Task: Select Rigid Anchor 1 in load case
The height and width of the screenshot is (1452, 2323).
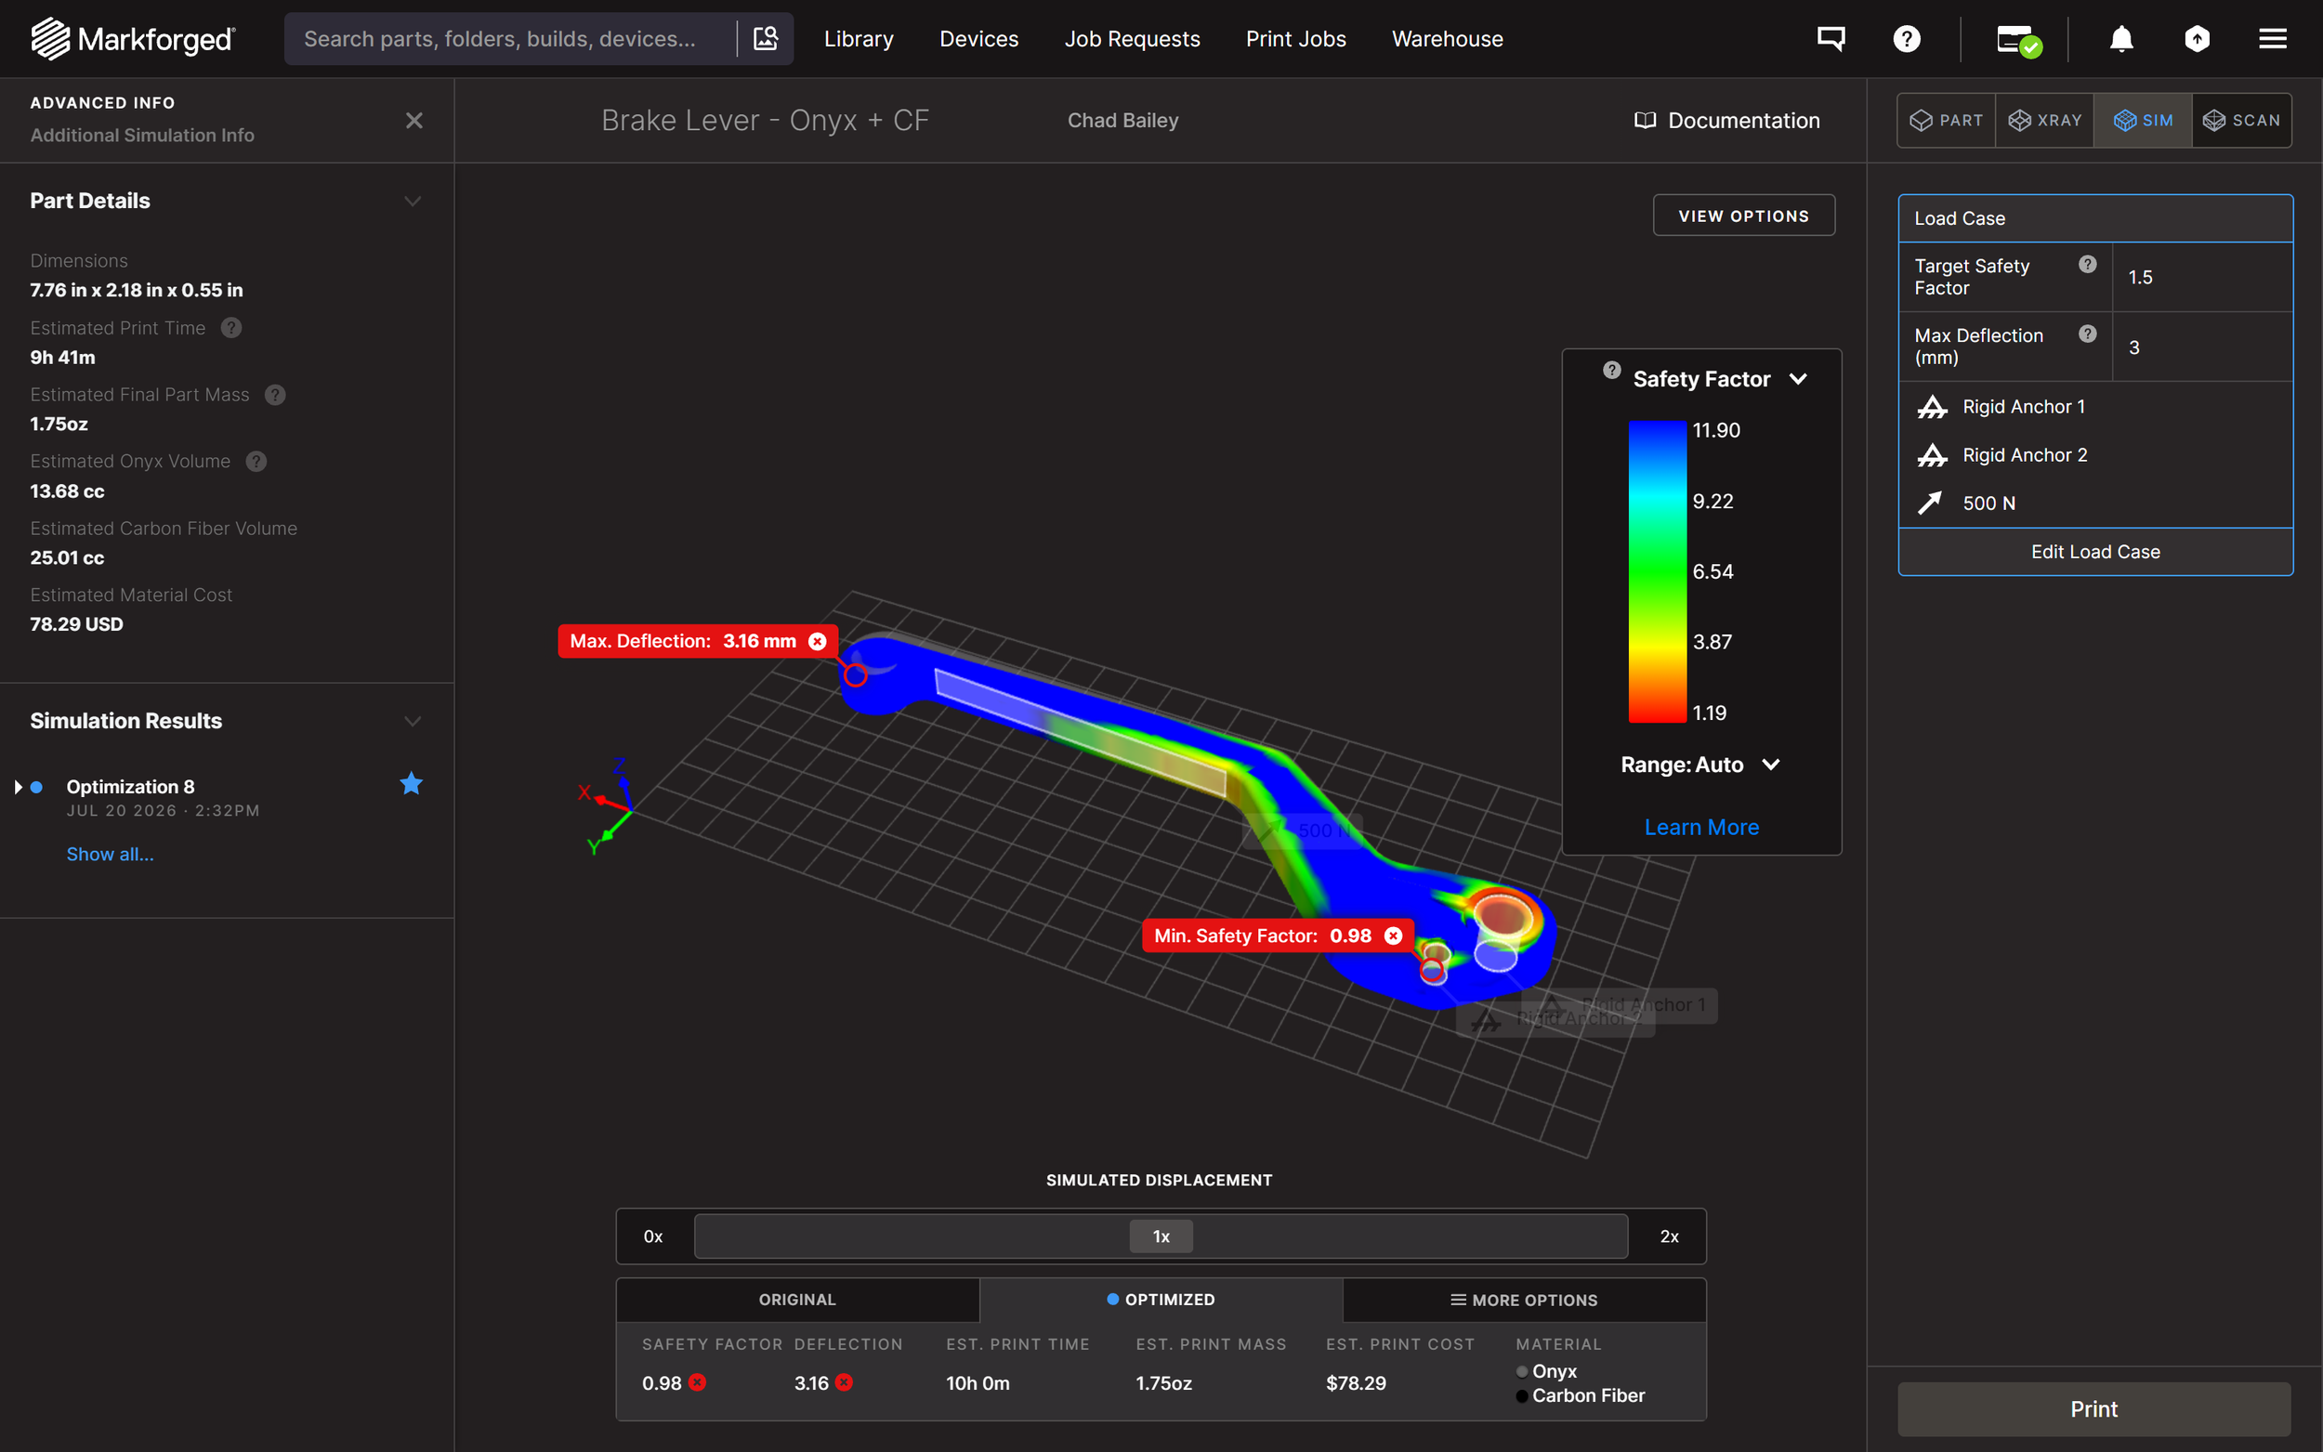Action: coord(2095,407)
